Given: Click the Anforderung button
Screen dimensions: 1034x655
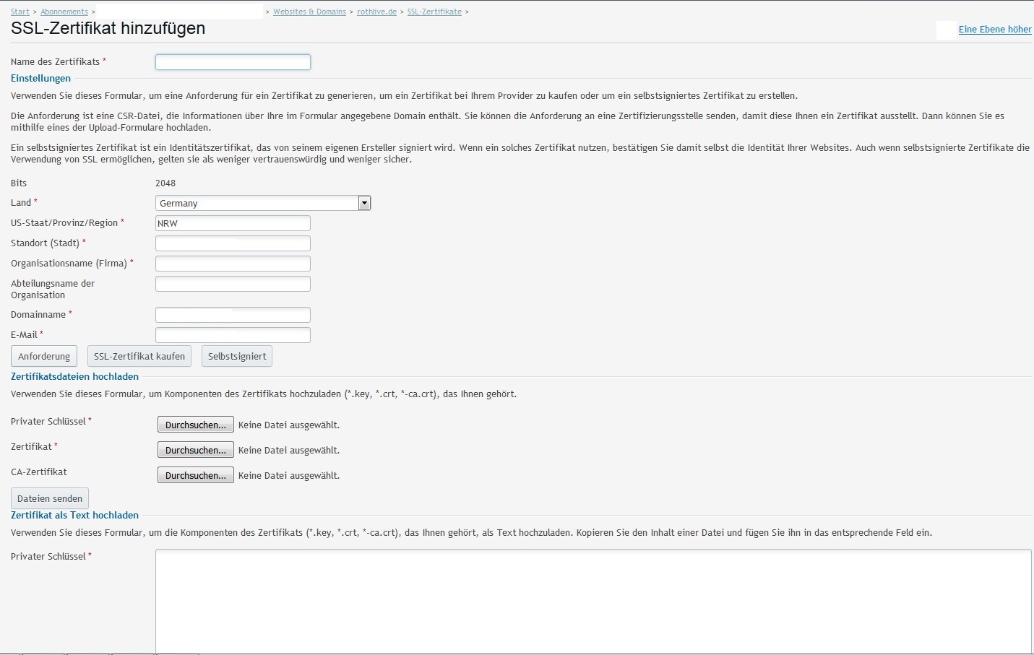Looking at the screenshot, I should pos(44,356).
